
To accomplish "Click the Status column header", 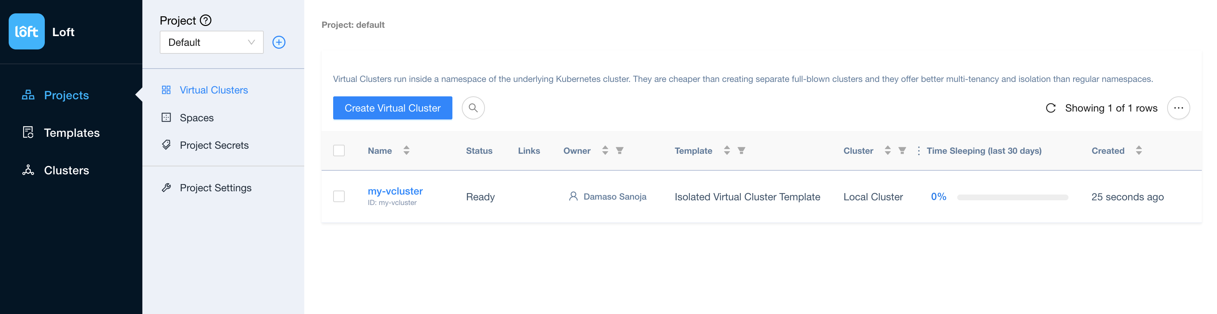I will pos(479,151).
